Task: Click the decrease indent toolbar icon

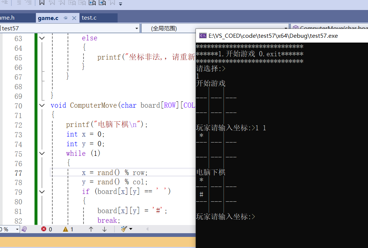Action: 5,3
